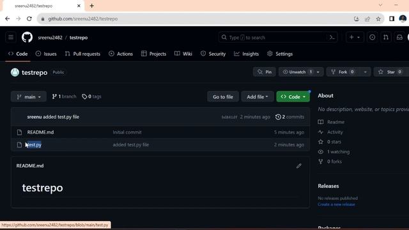
Task: Open the Readme link in About
Action: 331,122
